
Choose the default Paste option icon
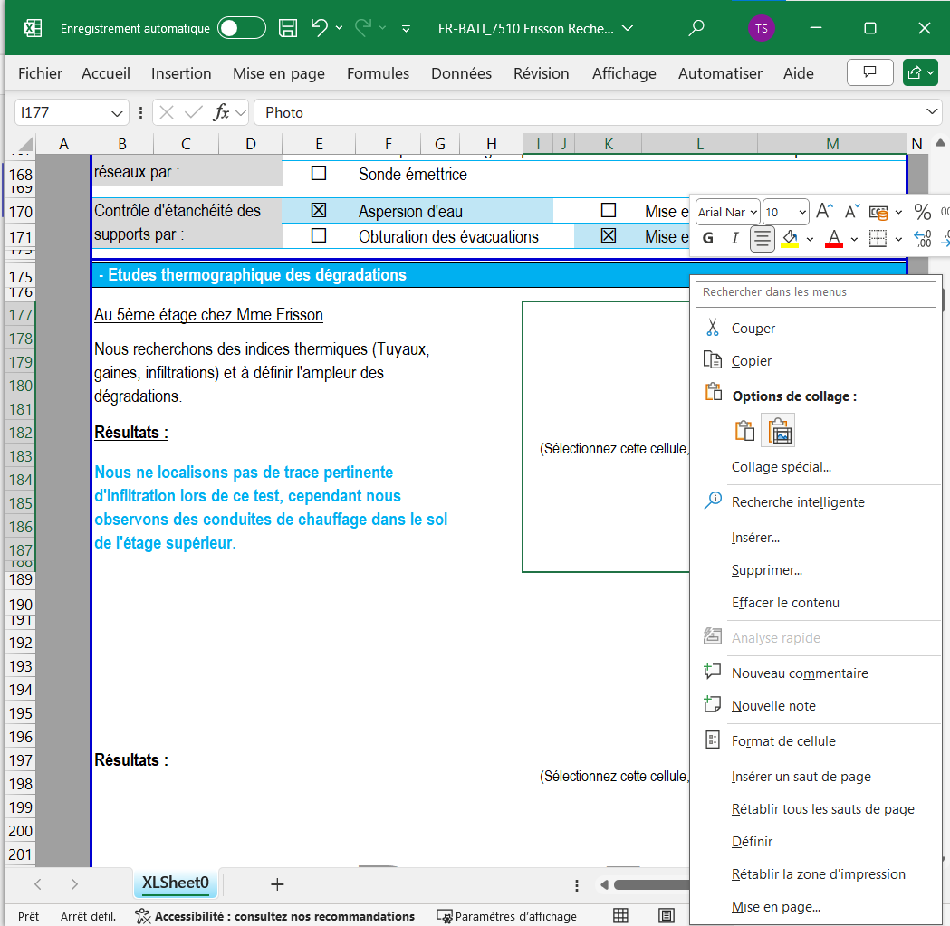744,431
